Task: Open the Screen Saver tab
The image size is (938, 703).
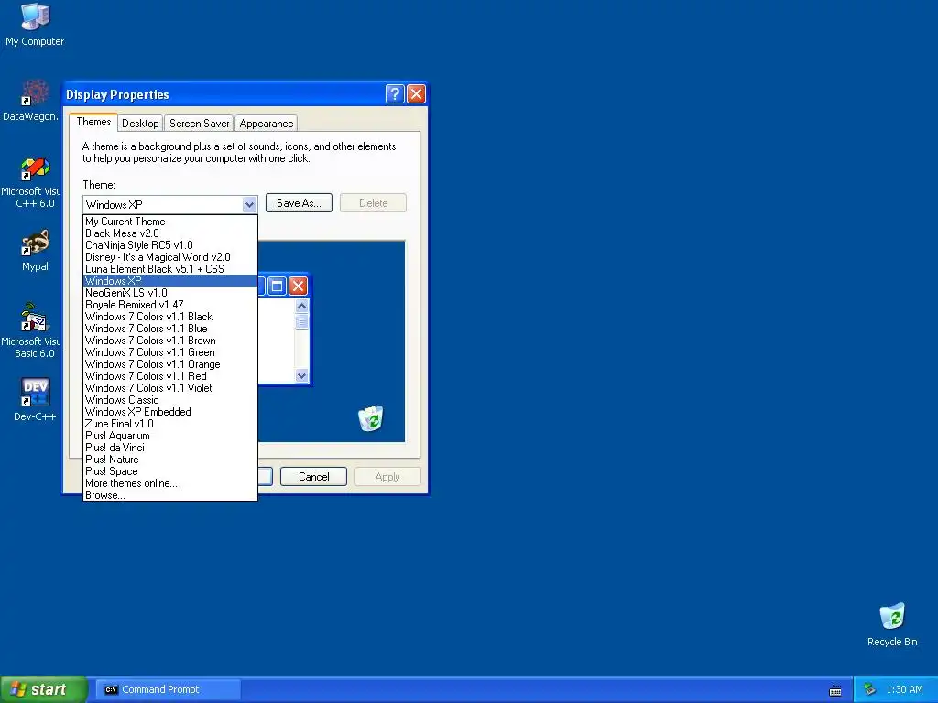Action: coord(199,124)
